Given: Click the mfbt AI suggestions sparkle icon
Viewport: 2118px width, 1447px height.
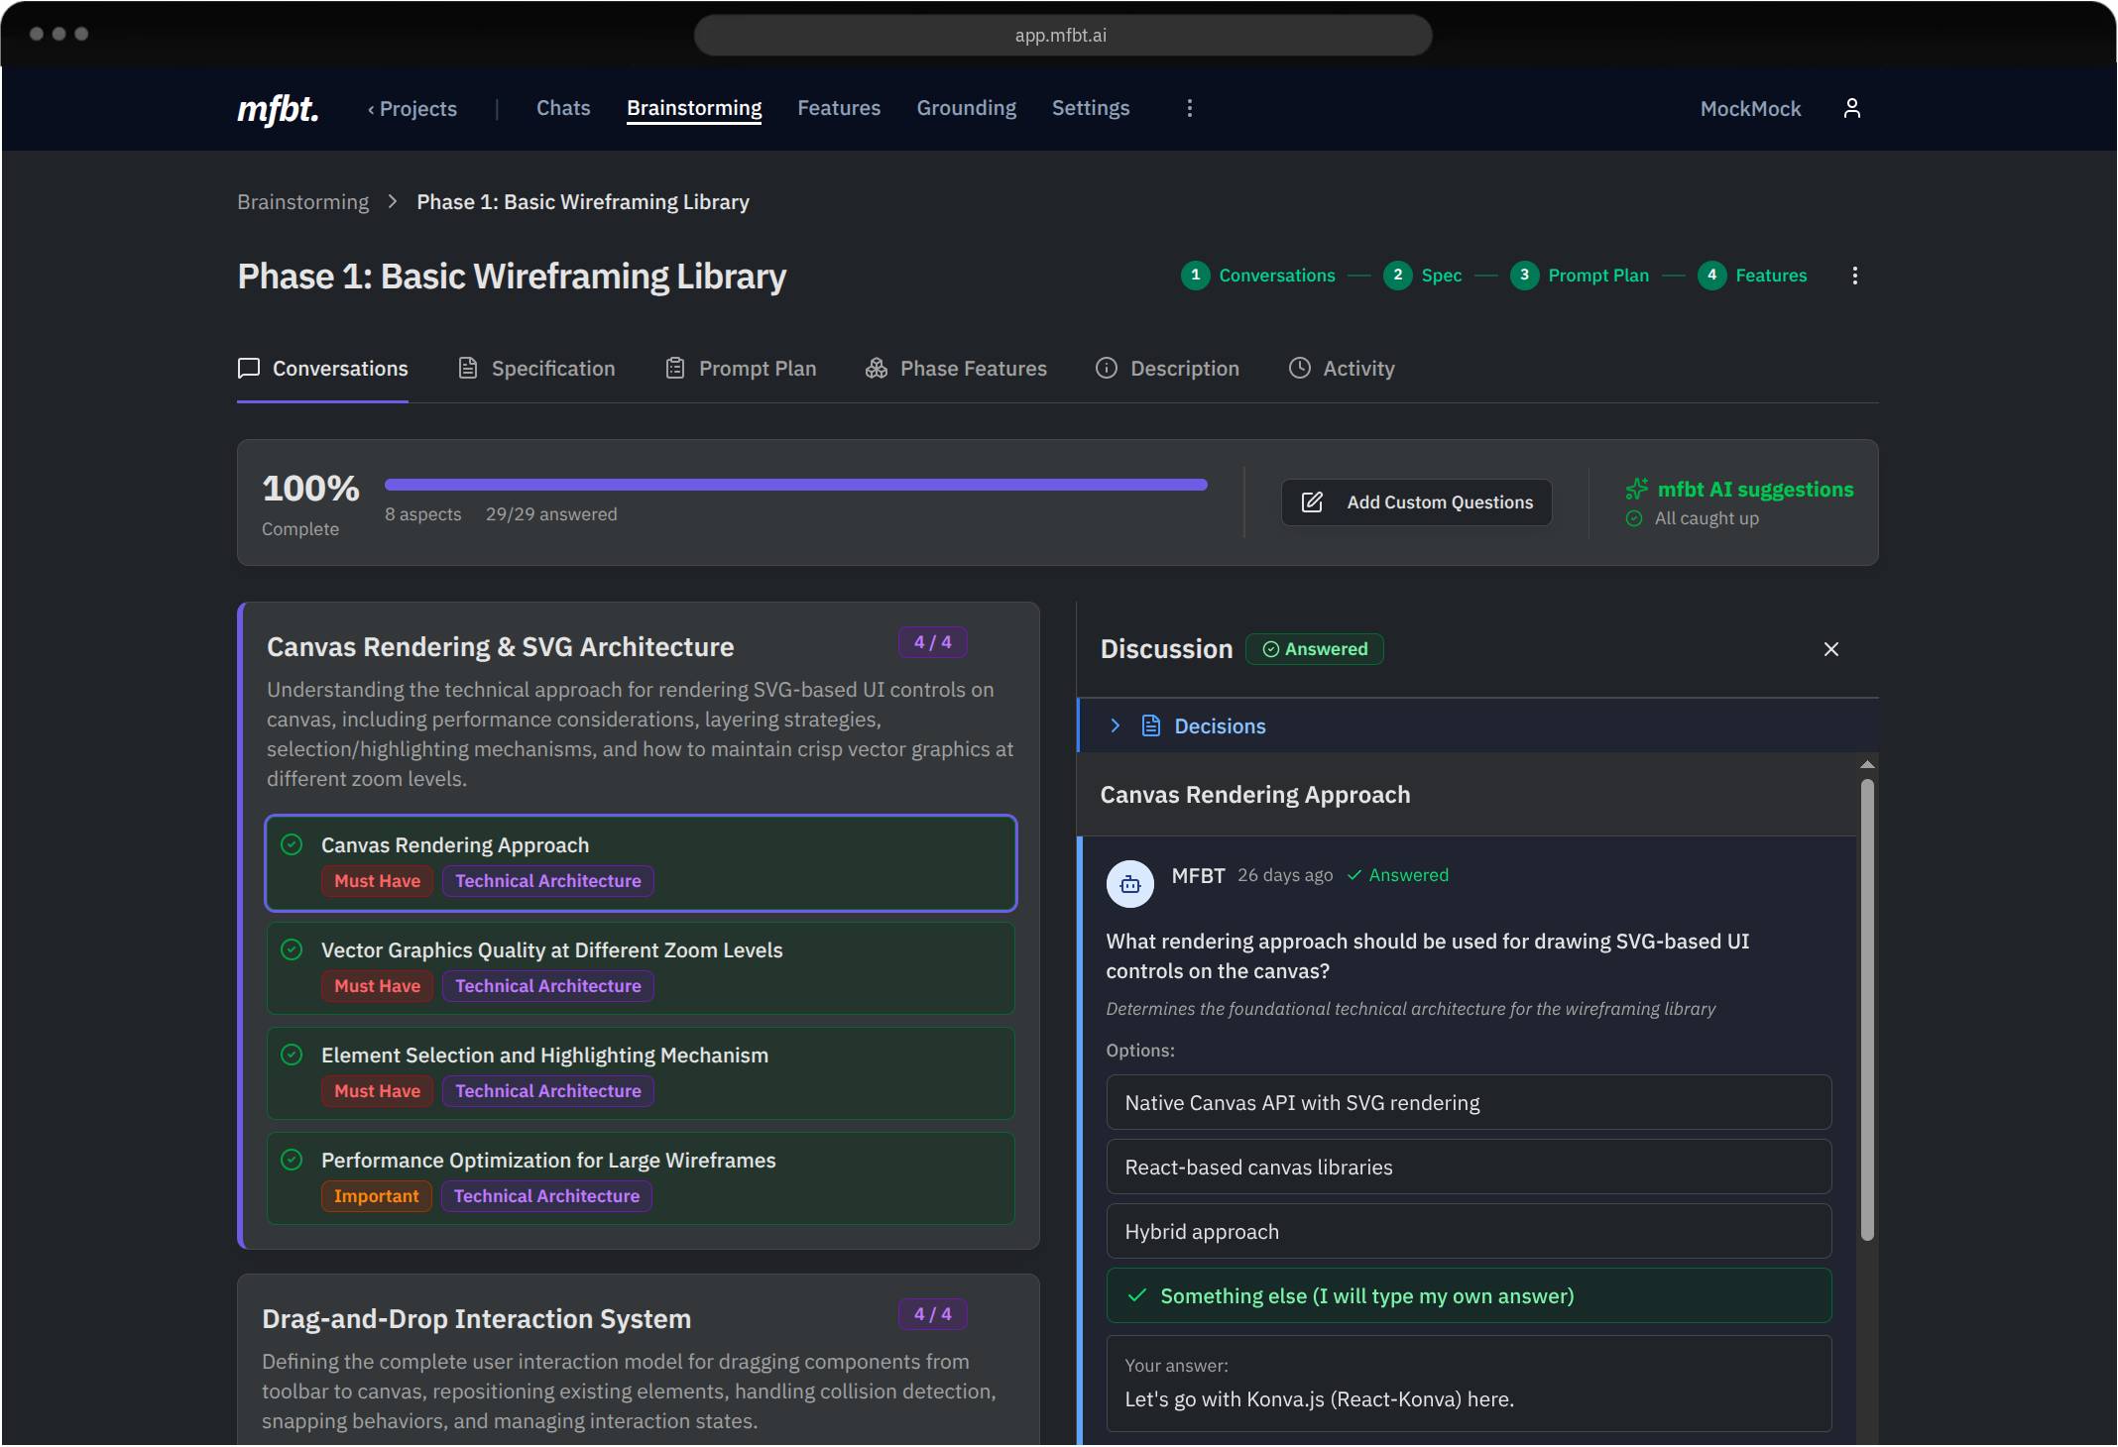Looking at the screenshot, I should (x=1636, y=489).
